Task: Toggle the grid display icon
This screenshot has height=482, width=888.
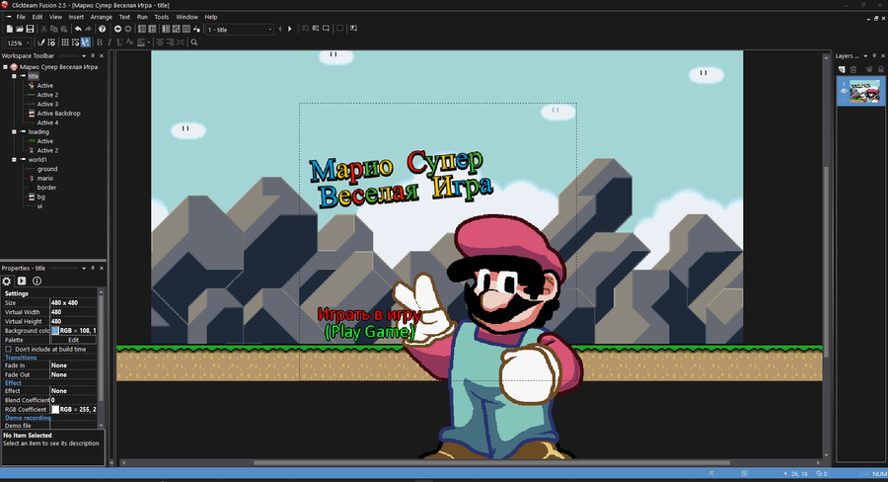Action: [65, 42]
